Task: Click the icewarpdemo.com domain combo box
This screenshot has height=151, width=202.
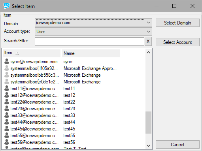Action: point(93,23)
